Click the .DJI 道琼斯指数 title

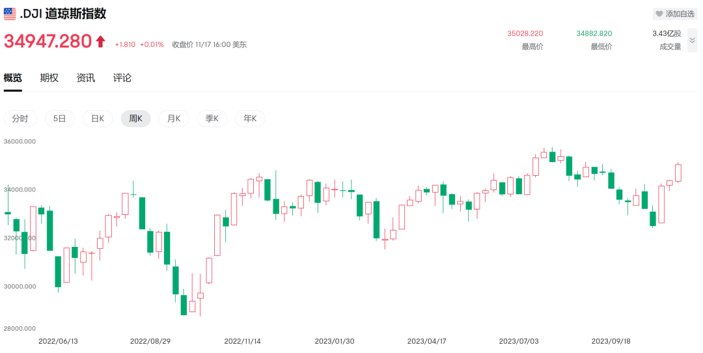coord(63,14)
